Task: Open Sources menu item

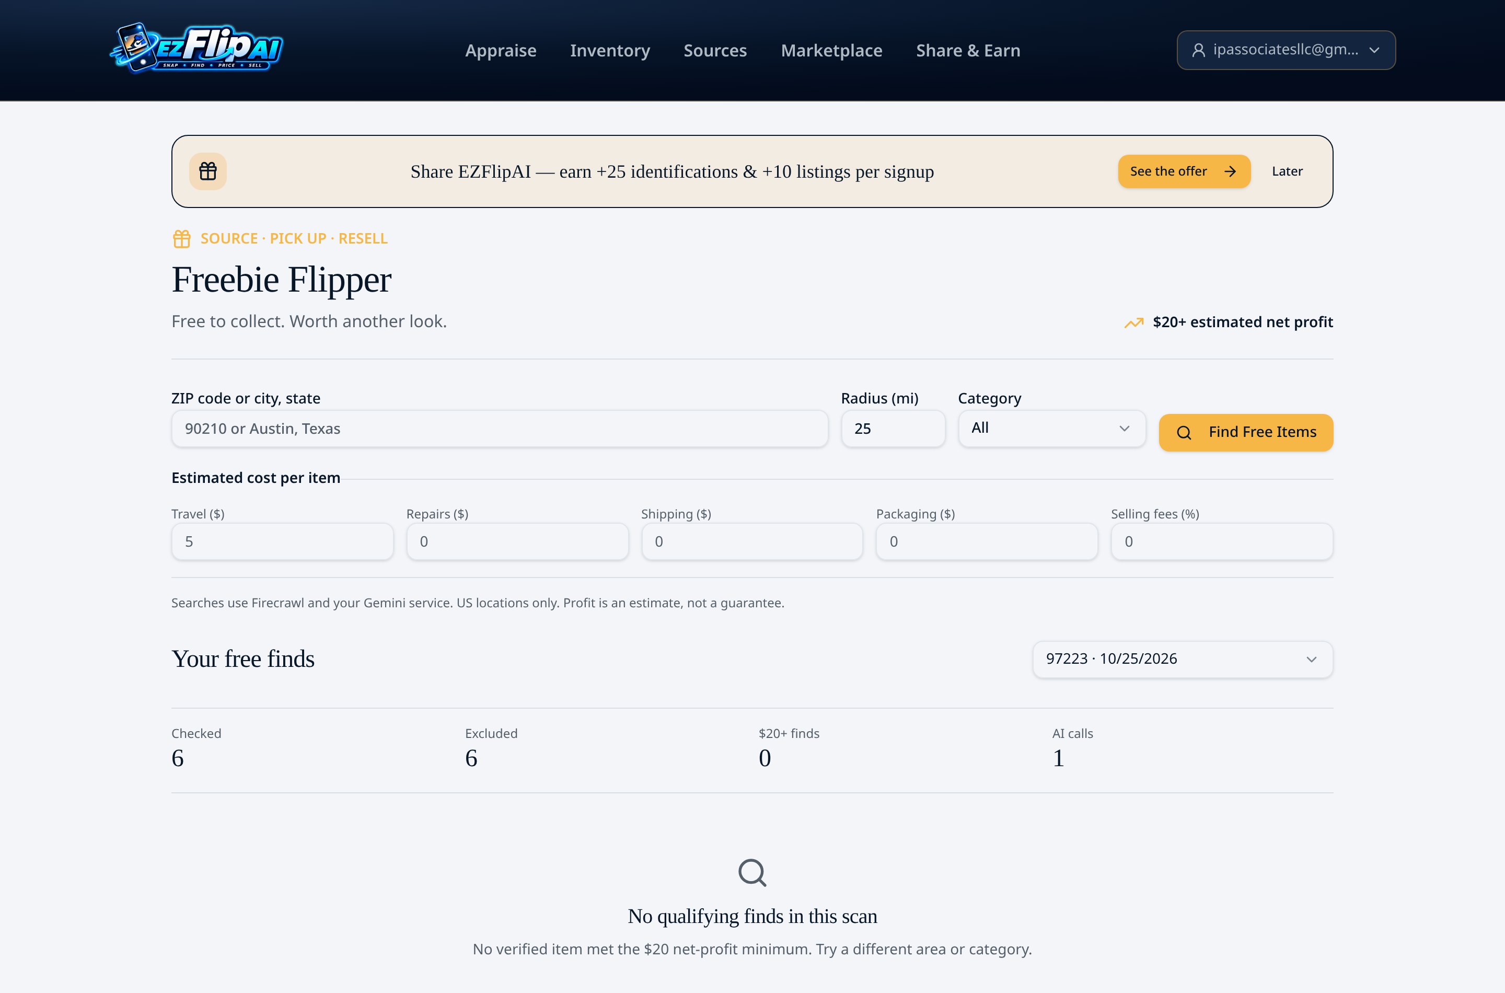Action: 715,50
